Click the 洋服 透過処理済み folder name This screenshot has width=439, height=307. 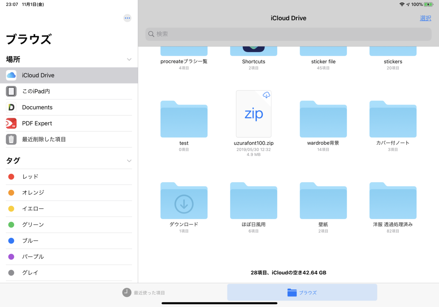393,225
